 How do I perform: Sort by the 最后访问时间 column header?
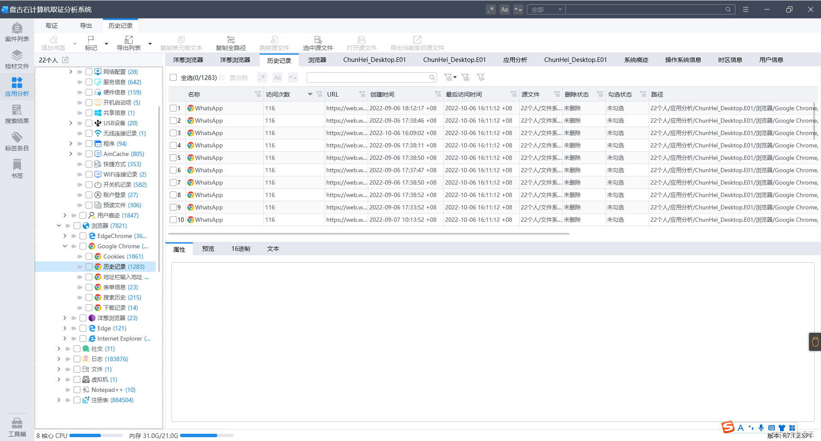[x=464, y=94]
